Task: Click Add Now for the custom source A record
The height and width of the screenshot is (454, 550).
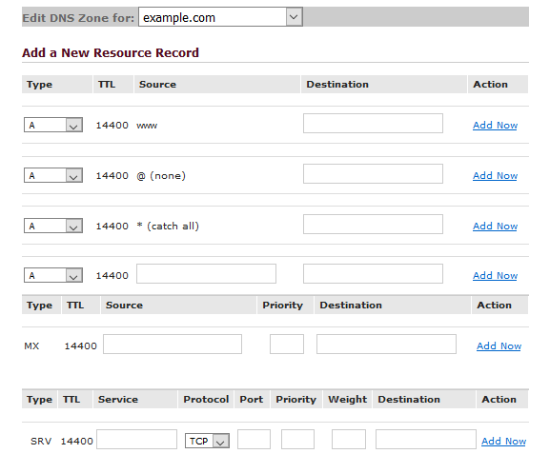Action: [x=495, y=275]
